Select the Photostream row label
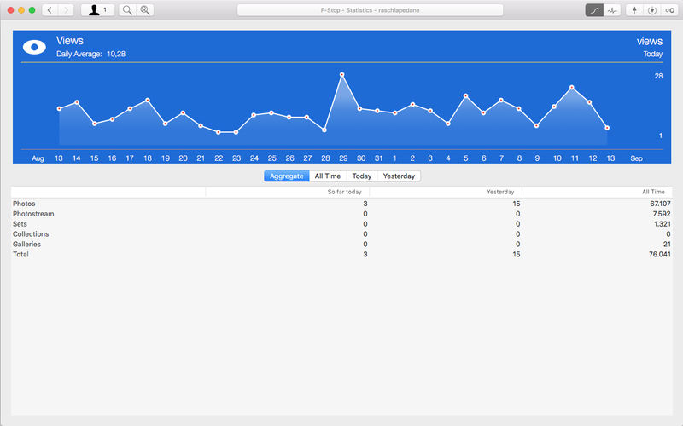This screenshot has width=683, height=426. [33, 214]
